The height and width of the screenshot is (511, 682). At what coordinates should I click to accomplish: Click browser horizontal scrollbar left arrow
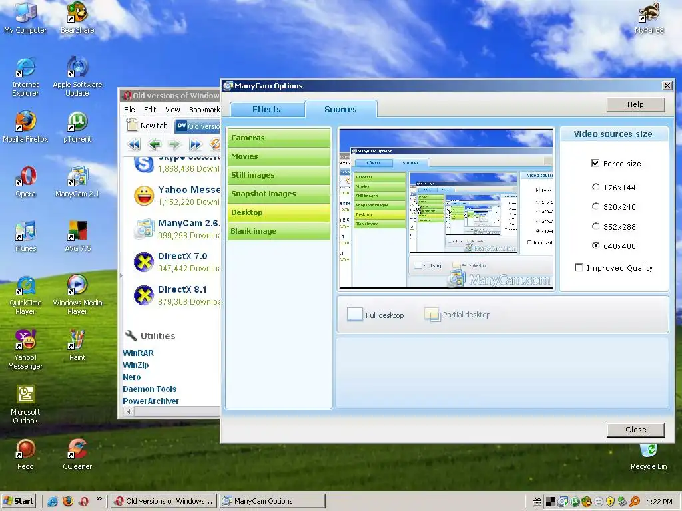point(129,411)
